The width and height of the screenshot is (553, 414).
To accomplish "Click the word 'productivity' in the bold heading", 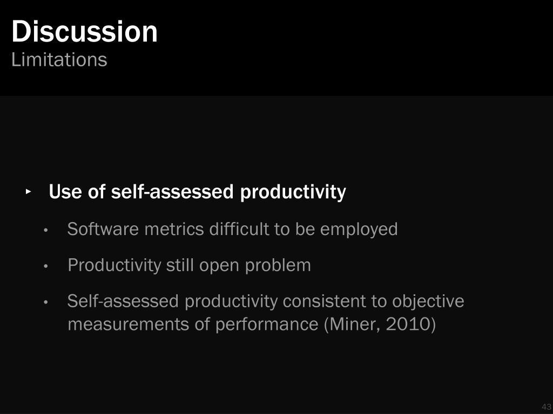I will (293, 192).
